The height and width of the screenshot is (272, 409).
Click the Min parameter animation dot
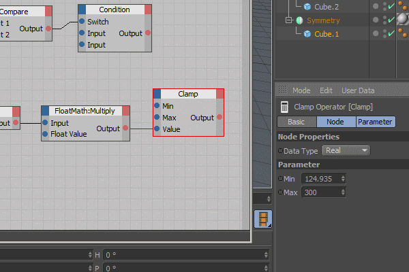point(280,178)
